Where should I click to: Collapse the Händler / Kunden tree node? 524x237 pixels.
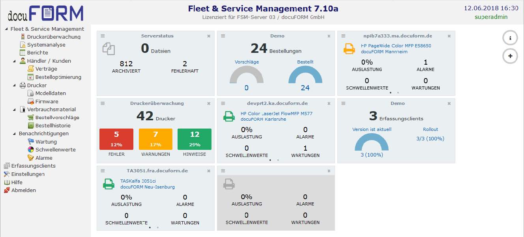(x=15, y=61)
